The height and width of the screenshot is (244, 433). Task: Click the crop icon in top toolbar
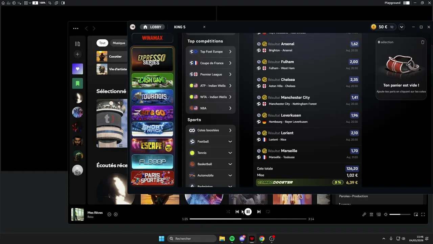pos(50,3)
